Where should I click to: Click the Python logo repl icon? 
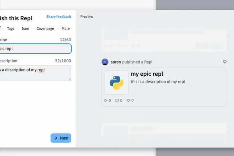(116, 83)
